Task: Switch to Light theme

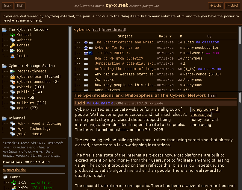Action: [215, 6]
